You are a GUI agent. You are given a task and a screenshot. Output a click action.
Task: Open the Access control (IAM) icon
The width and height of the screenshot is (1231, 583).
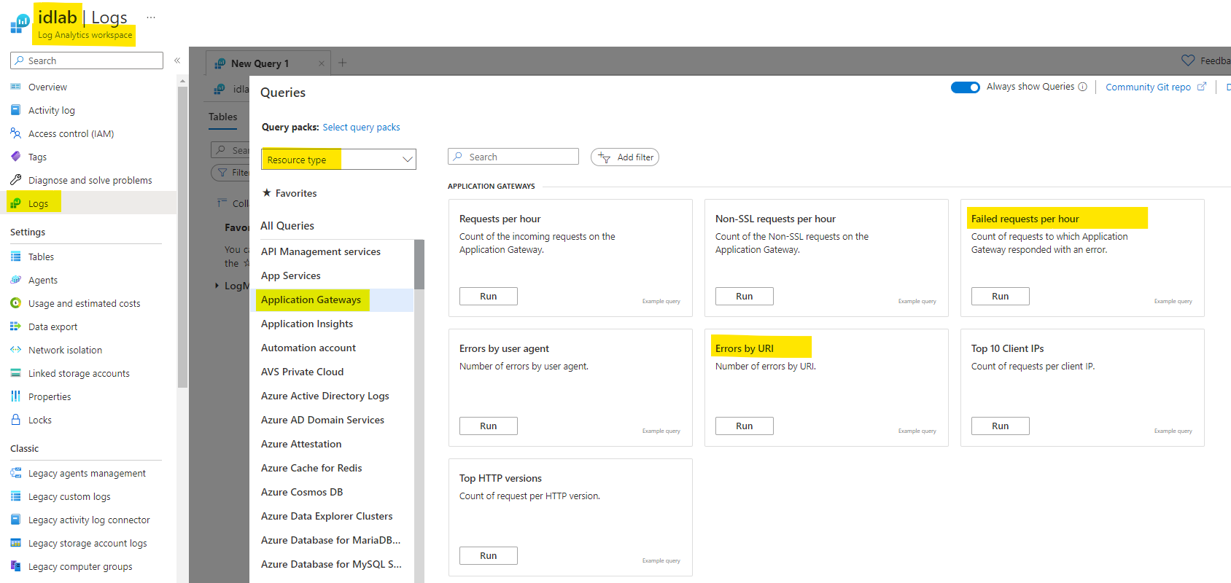pos(15,133)
